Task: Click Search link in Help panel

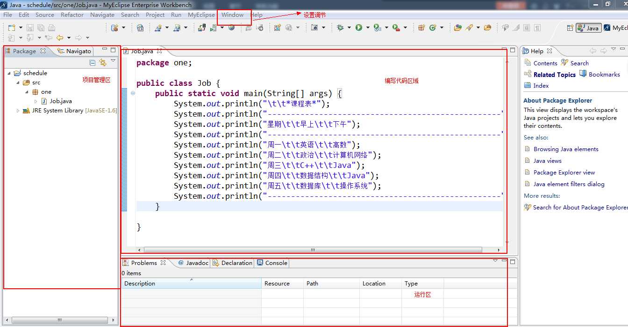Action: pos(579,63)
